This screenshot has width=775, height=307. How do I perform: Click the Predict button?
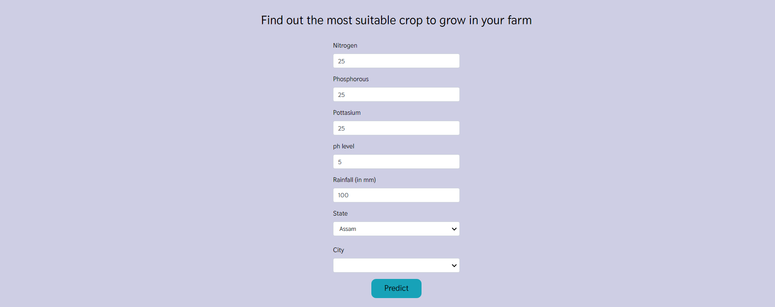(396, 288)
